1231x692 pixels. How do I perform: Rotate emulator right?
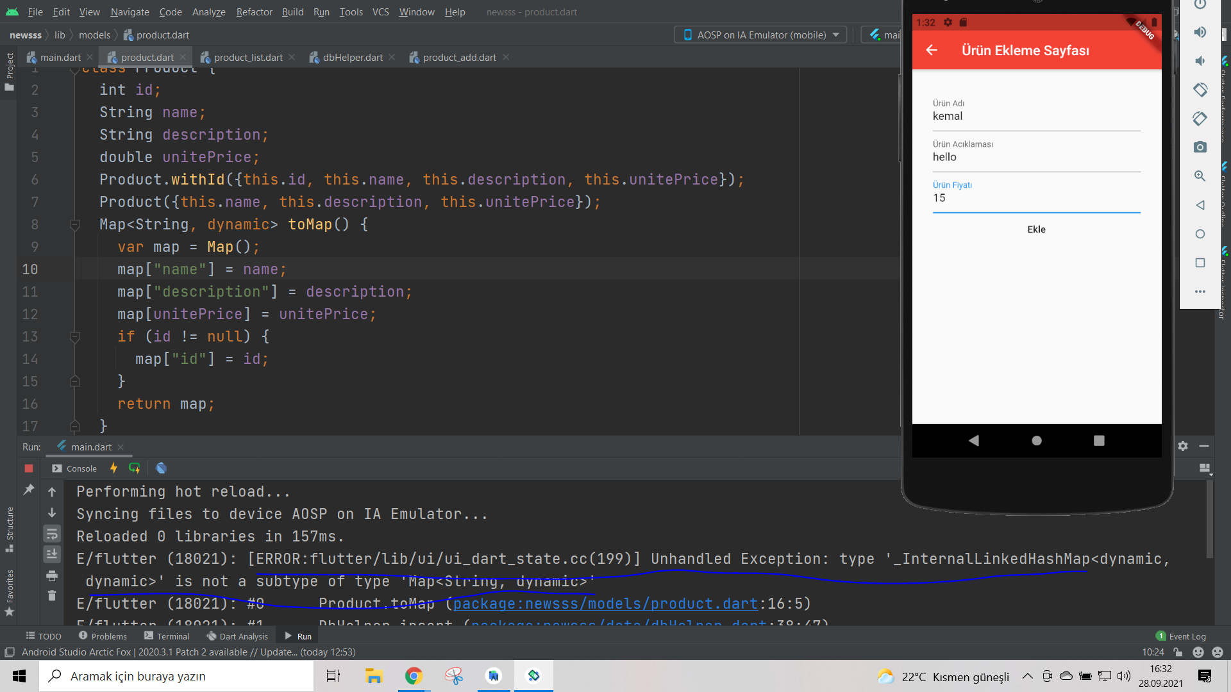1200,119
